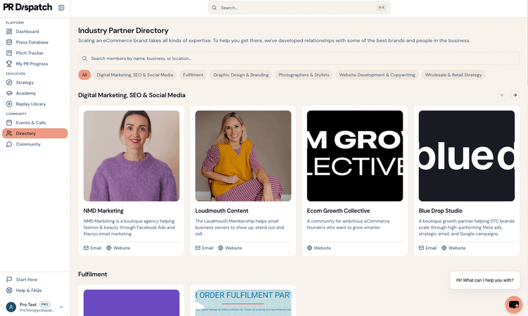Click the previous arrow carousel button

502,95
